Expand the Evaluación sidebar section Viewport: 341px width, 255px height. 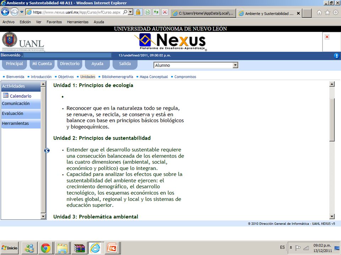[x=21, y=114]
